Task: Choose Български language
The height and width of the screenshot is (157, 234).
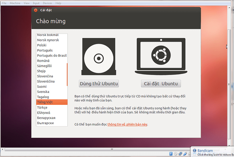Action: tap(52, 123)
